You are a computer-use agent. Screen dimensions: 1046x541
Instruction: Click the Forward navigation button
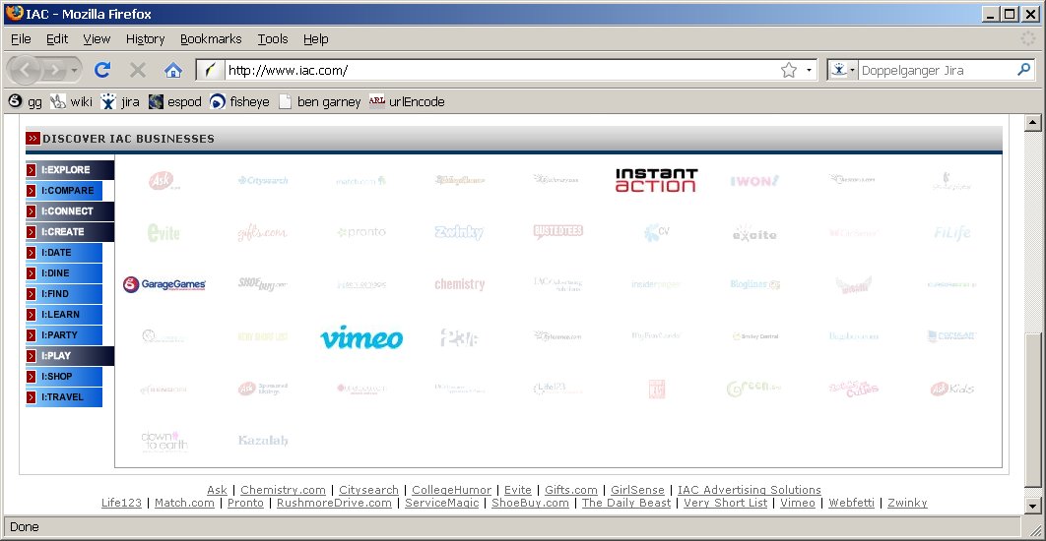pyautogui.click(x=55, y=70)
